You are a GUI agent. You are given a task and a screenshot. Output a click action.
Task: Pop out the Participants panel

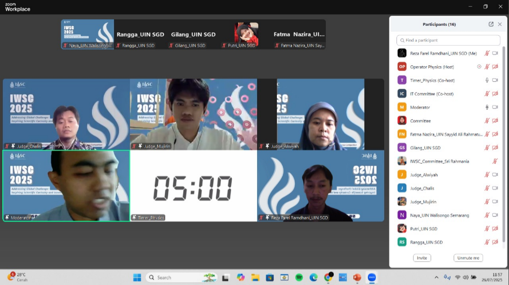[491, 24]
